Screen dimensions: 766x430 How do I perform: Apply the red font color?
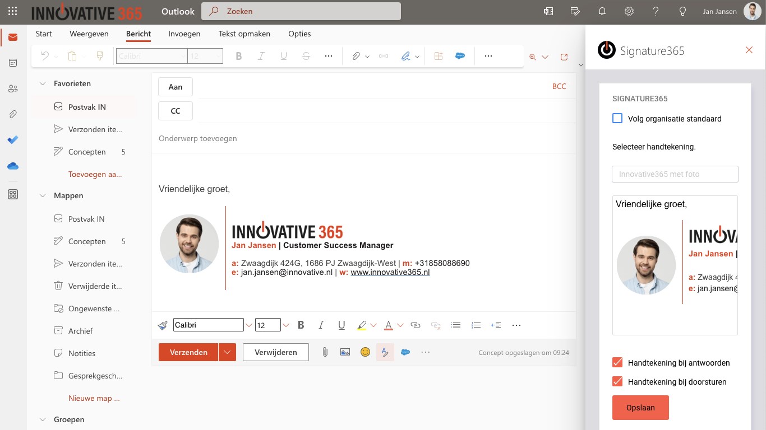coord(389,325)
